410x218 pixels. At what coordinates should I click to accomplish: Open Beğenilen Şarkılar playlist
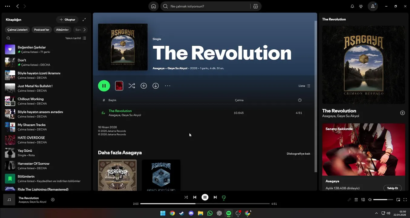point(47,49)
